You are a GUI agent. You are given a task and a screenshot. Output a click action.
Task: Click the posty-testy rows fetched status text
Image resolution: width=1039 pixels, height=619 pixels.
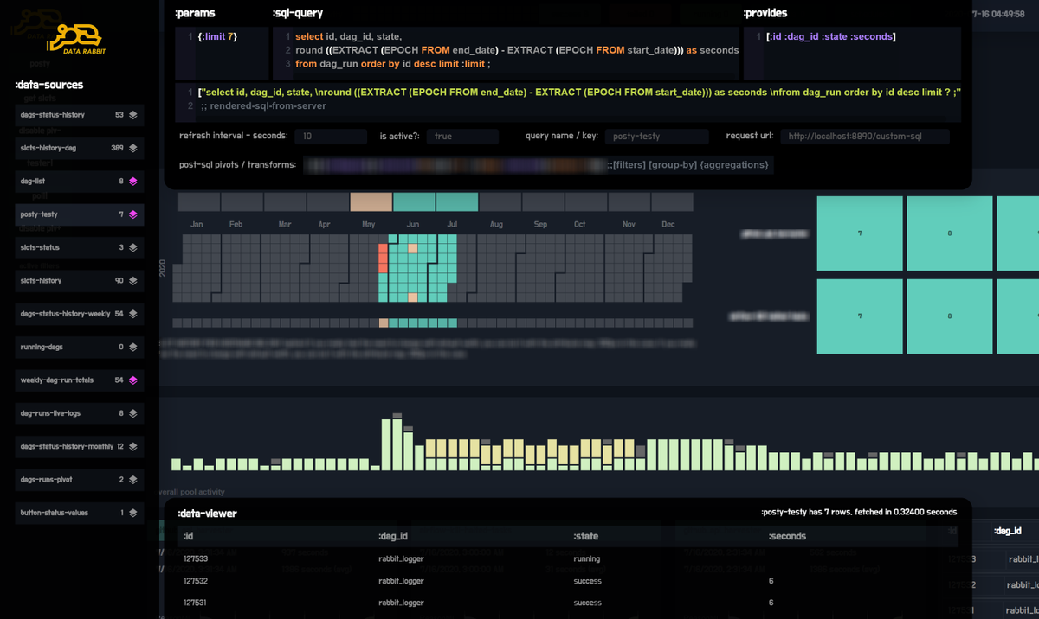pos(859,512)
